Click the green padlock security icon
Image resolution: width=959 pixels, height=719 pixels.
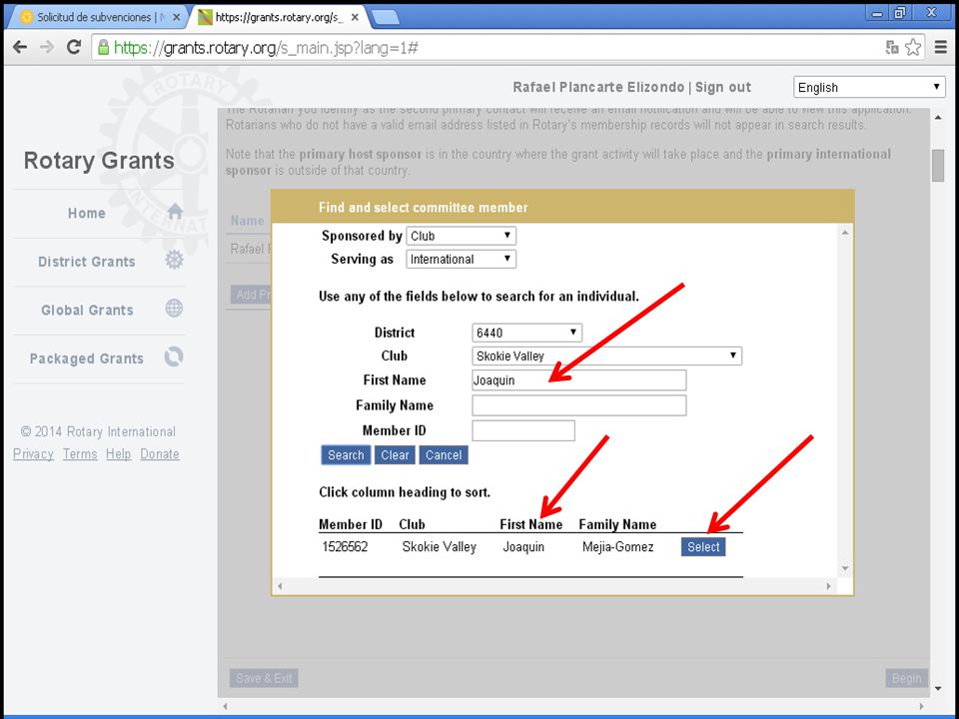[103, 47]
